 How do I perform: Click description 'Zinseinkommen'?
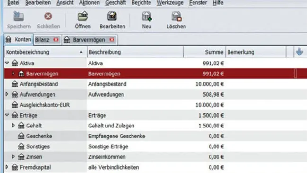[107, 157]
